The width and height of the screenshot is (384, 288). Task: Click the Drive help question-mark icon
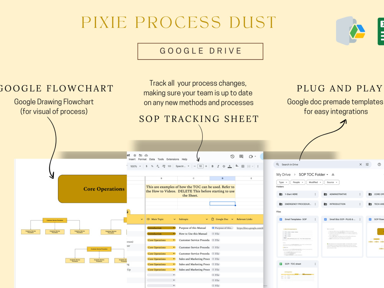[x=379, y=165]
